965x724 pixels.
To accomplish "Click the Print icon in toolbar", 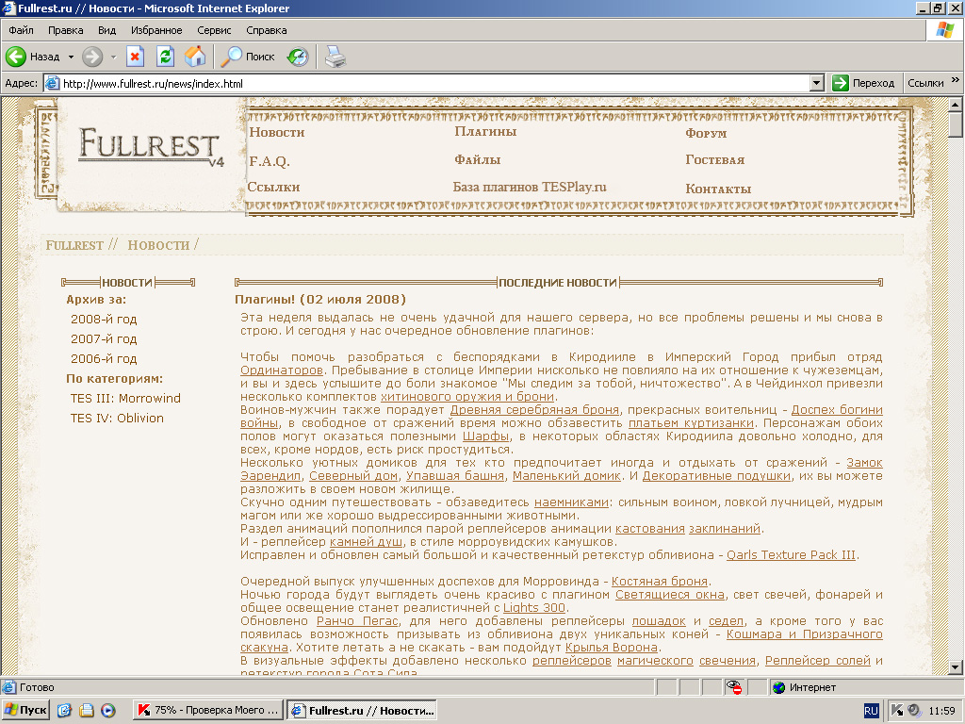I will pos(335,57).
